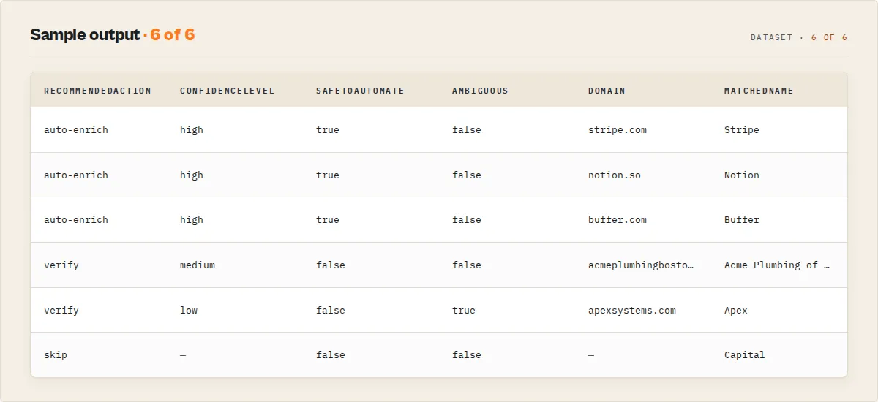Select 'auto-enrich' in the Stripe row
Viewport: 878px width, 402px height.
click(x=76, y=129)
